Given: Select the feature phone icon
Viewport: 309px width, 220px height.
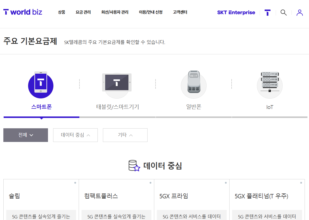Looking at the screenshot, I should [194, 85].
